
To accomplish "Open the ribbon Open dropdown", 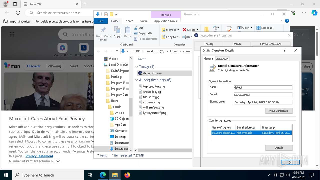I will (245, 28).
